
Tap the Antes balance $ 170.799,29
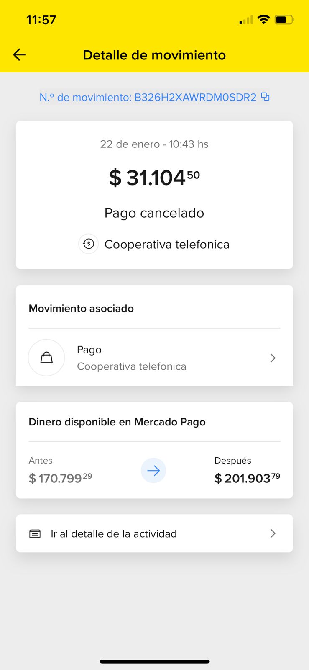click(x=60, y=478)
